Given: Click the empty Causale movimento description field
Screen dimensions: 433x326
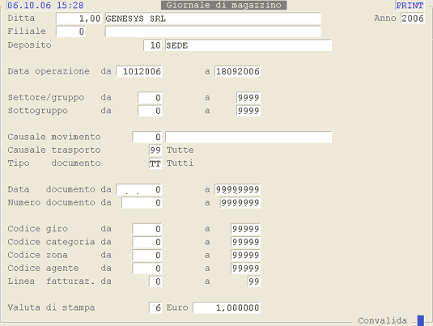Looking at the screenshot, I should (248, 137).
